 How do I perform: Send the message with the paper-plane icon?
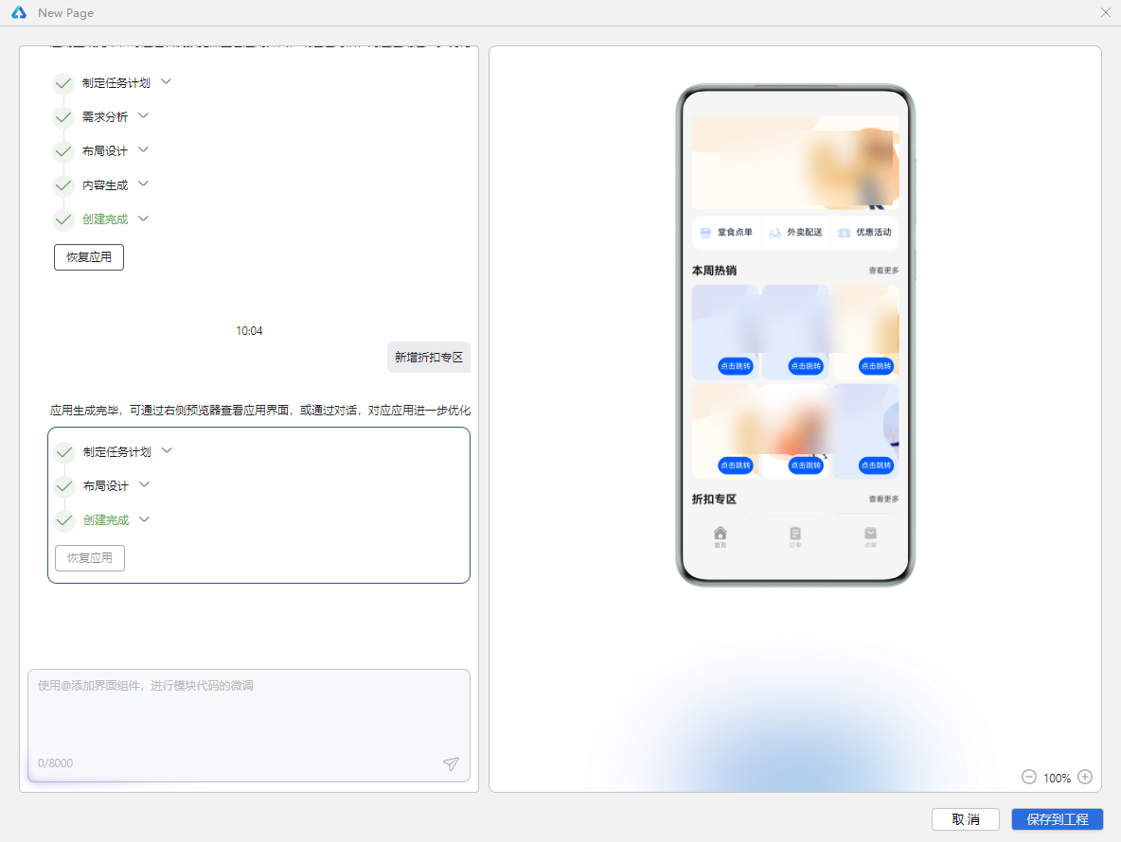(451, 764)
